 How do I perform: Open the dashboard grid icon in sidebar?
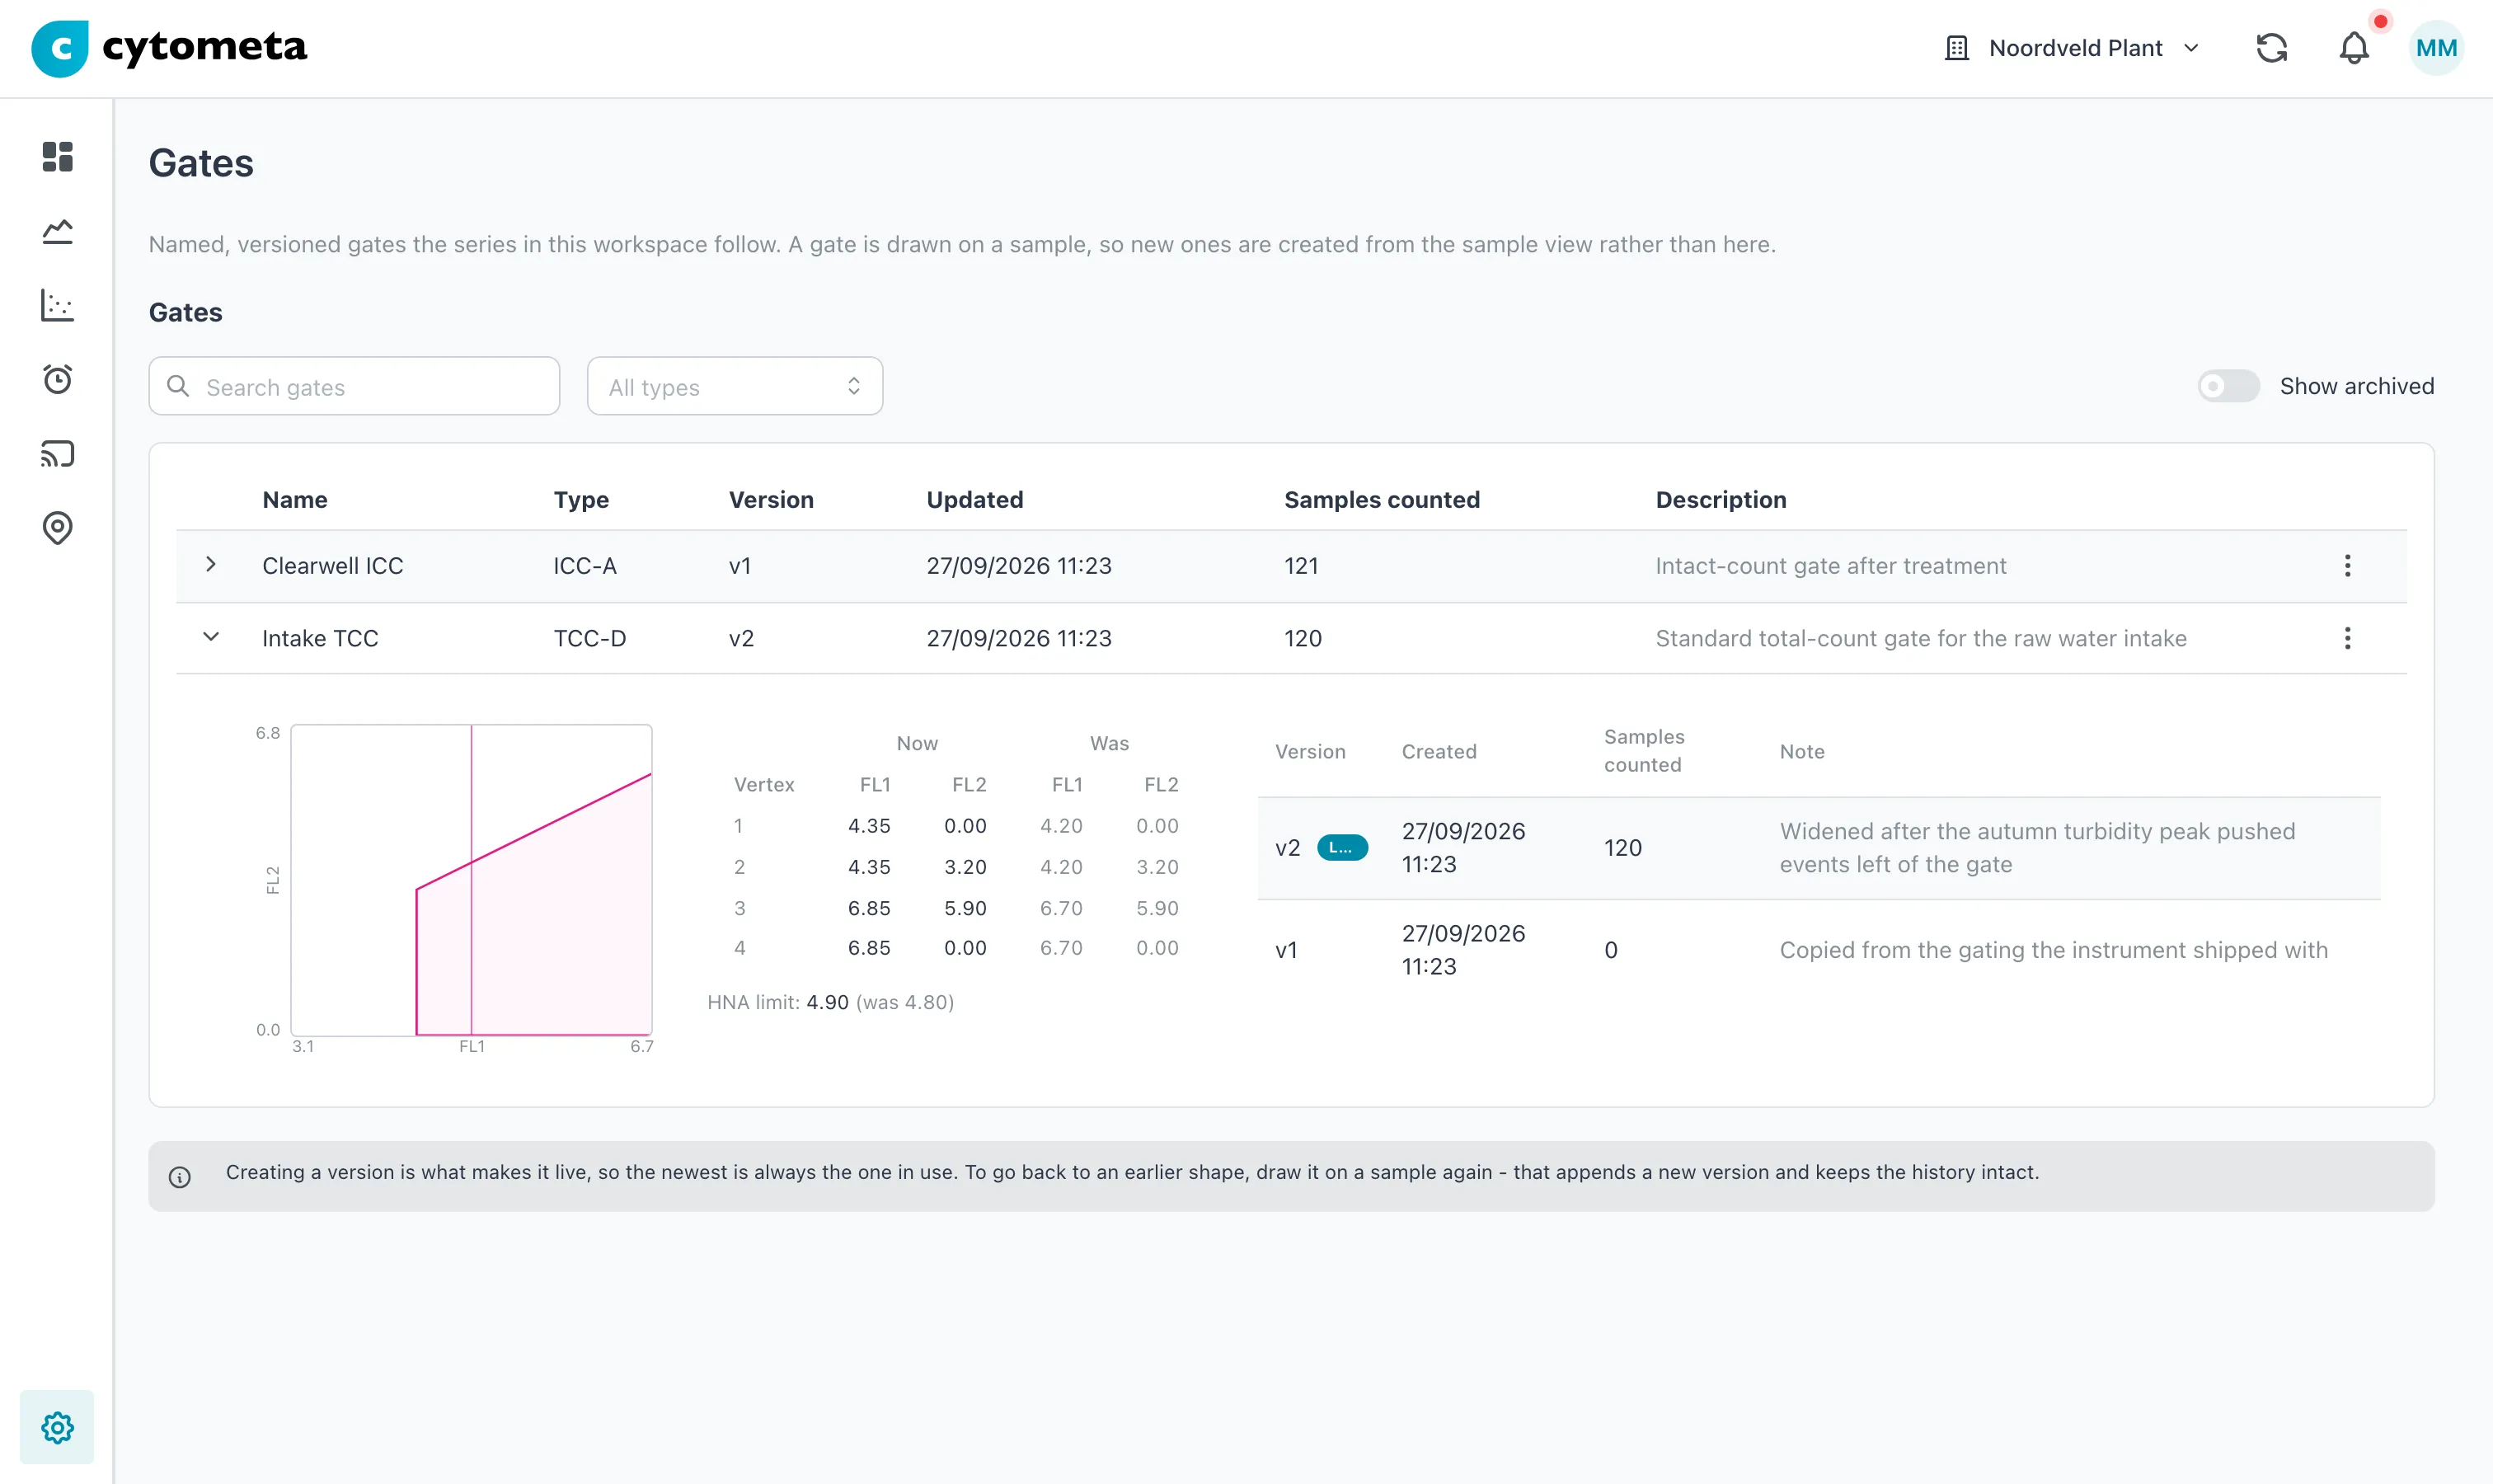[x=57, y=157]
